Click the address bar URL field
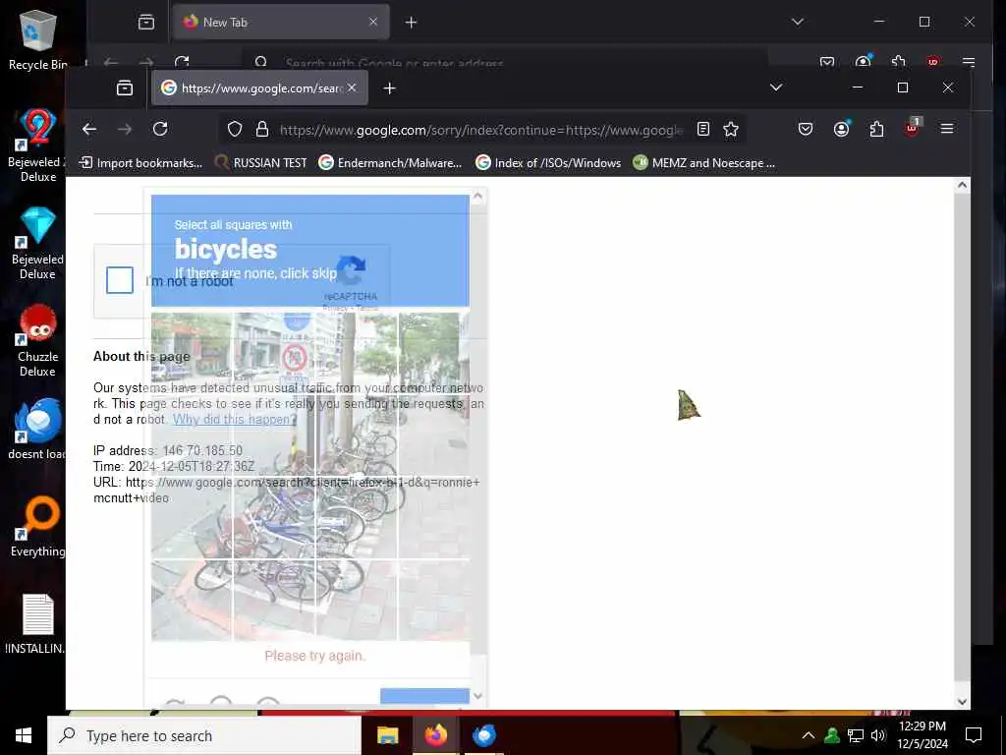Image resolution: width=1006 pixels, height=755 pixels. click(481, 130)
